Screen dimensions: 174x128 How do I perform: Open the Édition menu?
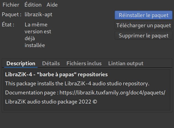[33, 5]
